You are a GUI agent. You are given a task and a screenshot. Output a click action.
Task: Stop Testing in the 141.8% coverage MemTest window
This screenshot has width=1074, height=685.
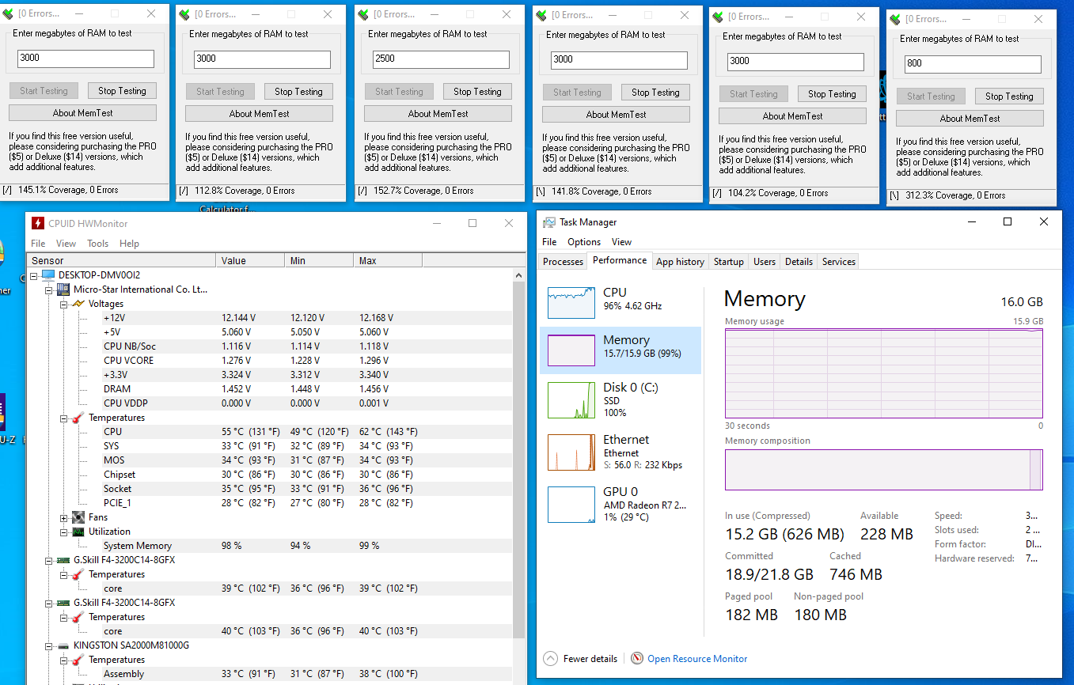[x=655, y=93]
